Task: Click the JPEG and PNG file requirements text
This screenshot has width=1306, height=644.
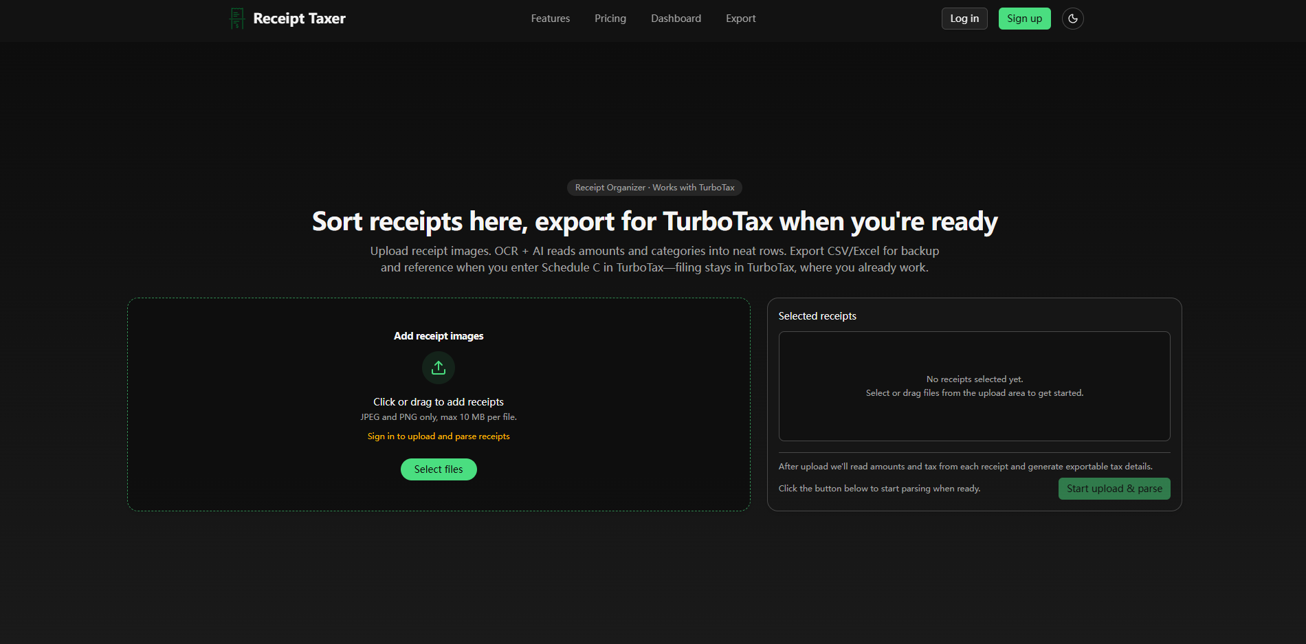Action: point(439,417)
